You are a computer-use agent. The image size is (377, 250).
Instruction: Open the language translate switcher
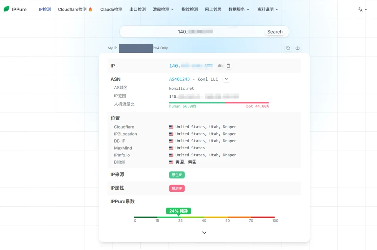[x=363, y=9]
